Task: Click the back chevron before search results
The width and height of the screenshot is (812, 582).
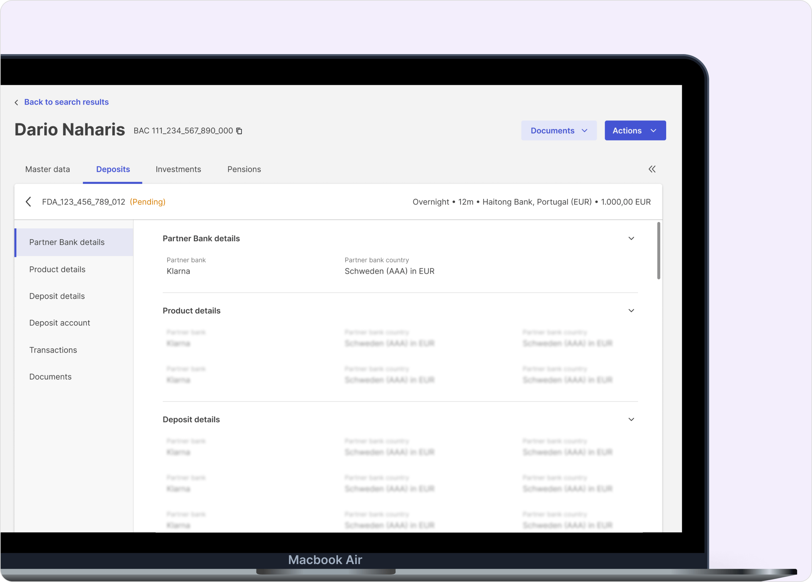Action: [17, 103]
